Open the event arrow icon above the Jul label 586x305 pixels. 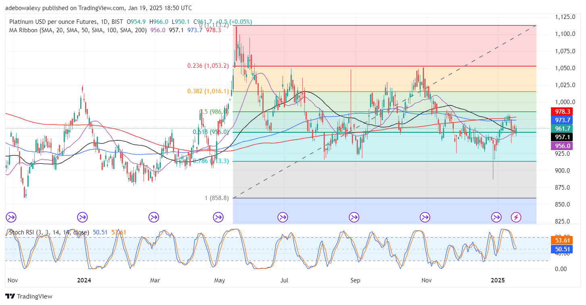[x=283, y=217]
